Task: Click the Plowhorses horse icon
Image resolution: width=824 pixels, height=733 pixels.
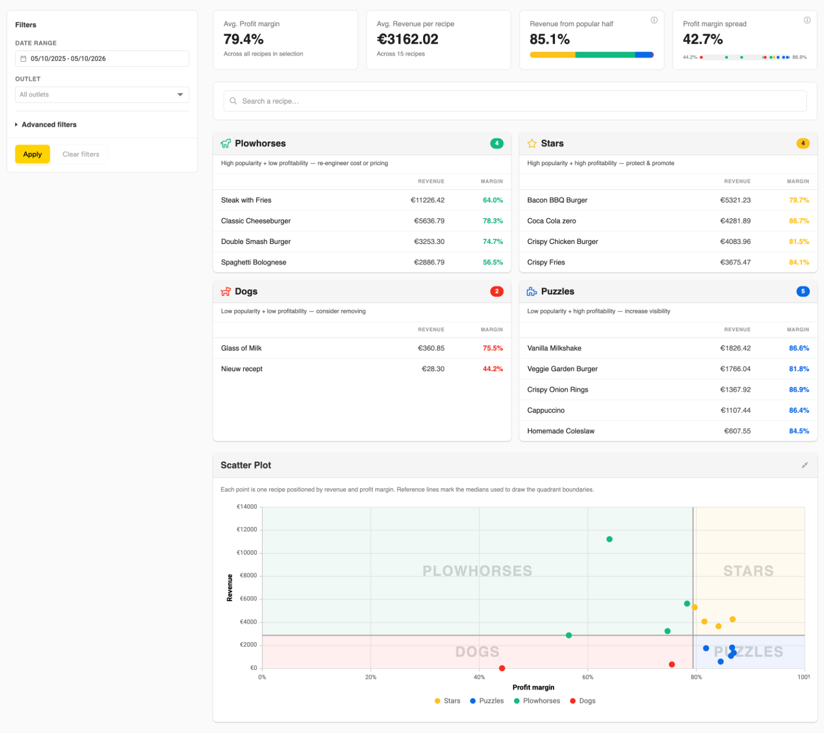Action: coord(226,144)
